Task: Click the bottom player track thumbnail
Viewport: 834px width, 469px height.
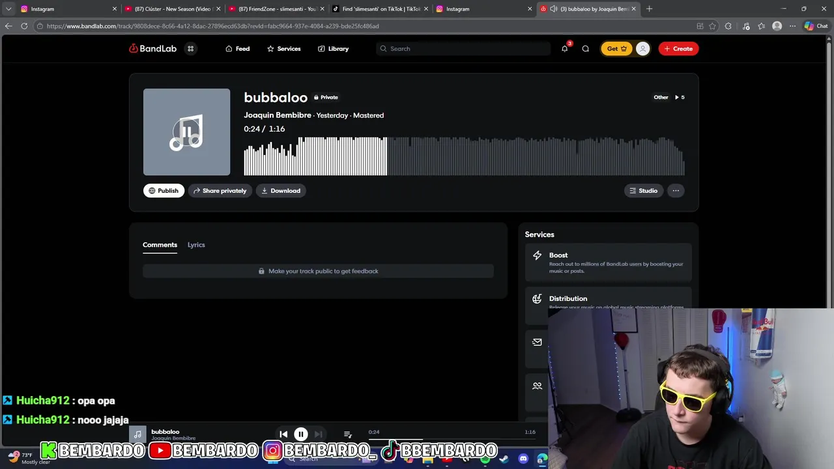Action: pos(137,434)
